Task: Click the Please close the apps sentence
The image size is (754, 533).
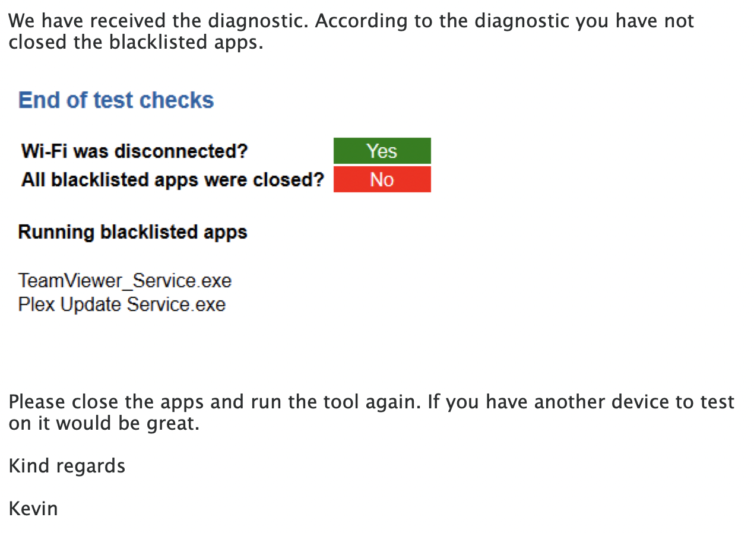Action: 216,402
